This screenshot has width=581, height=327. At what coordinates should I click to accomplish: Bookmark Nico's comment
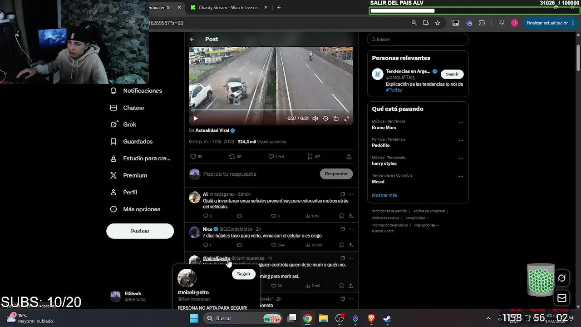coord(341,245)
